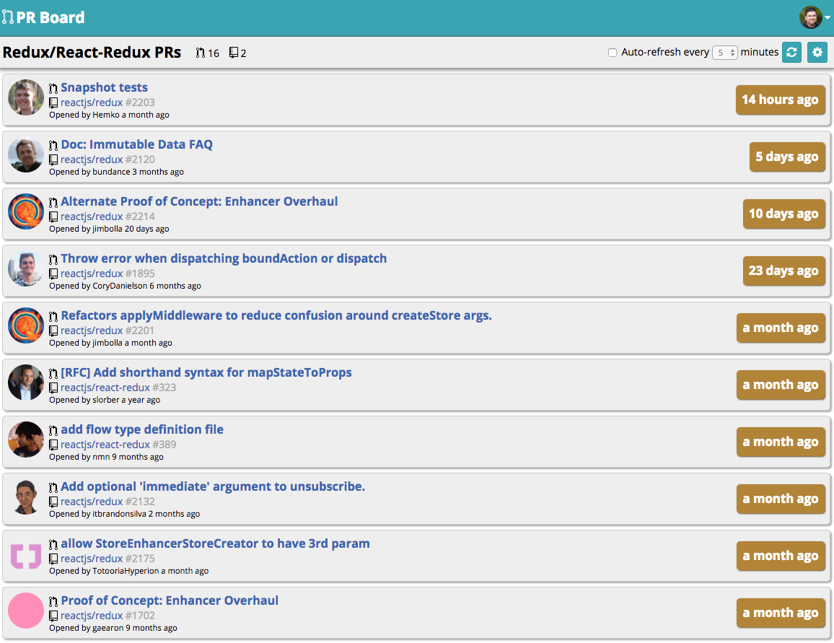This screenshot has height=643, width=834.
Task: Click the Redux/React-Redux PRs board title
Action: [x=92, y=52]
